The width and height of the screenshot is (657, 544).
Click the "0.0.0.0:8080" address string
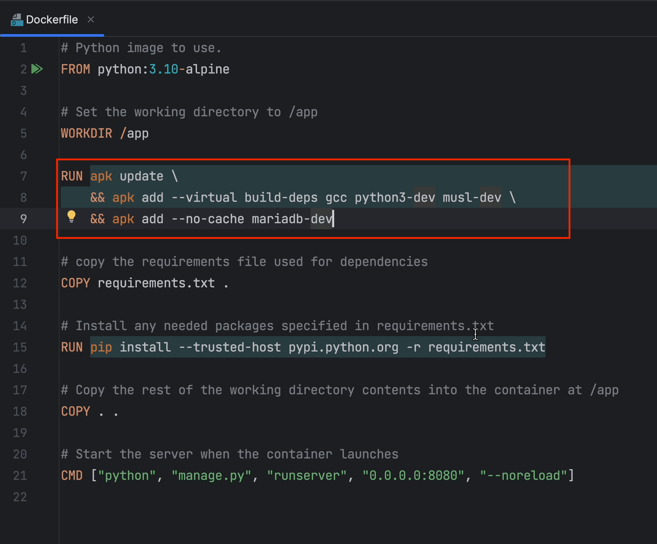[x=413, y=475]
